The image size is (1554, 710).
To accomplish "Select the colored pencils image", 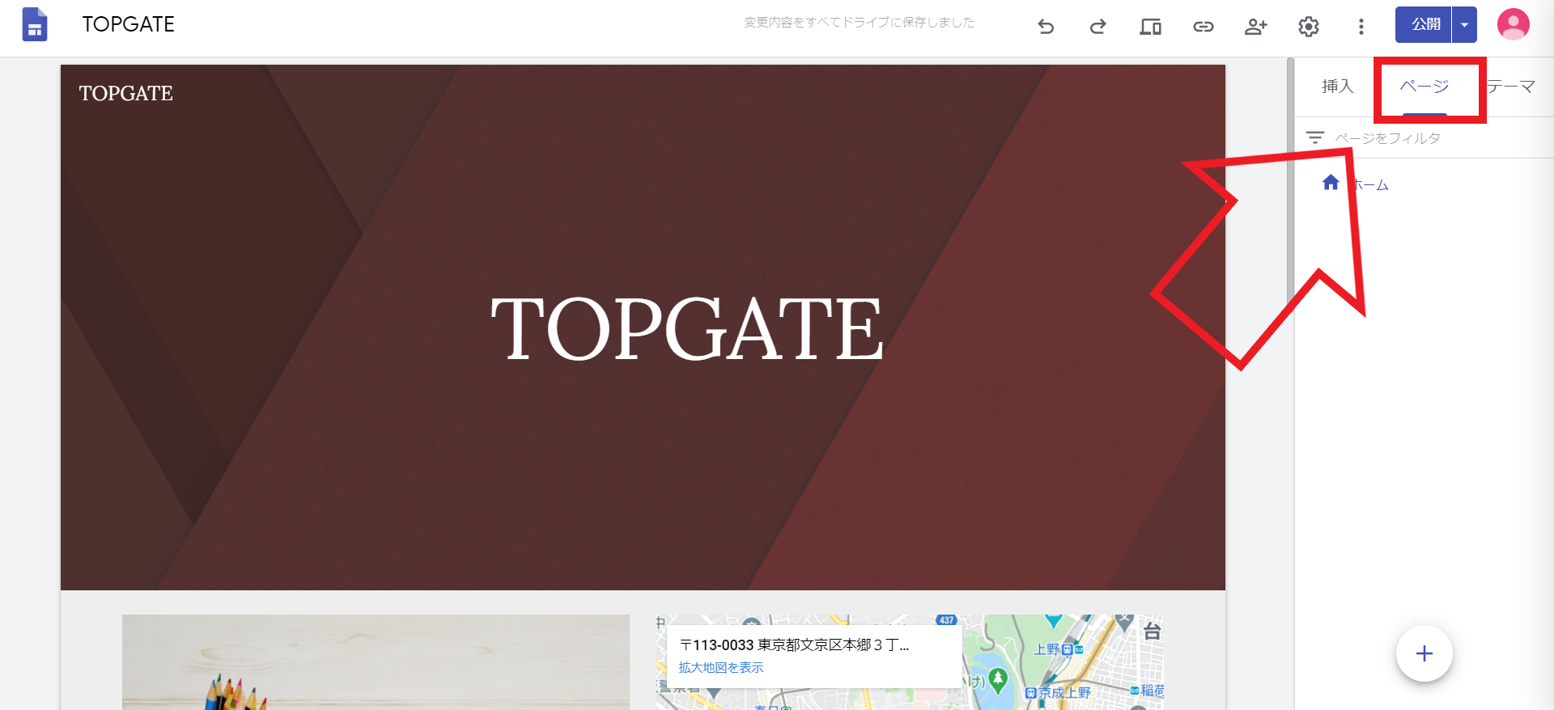I will coord(376,662).
